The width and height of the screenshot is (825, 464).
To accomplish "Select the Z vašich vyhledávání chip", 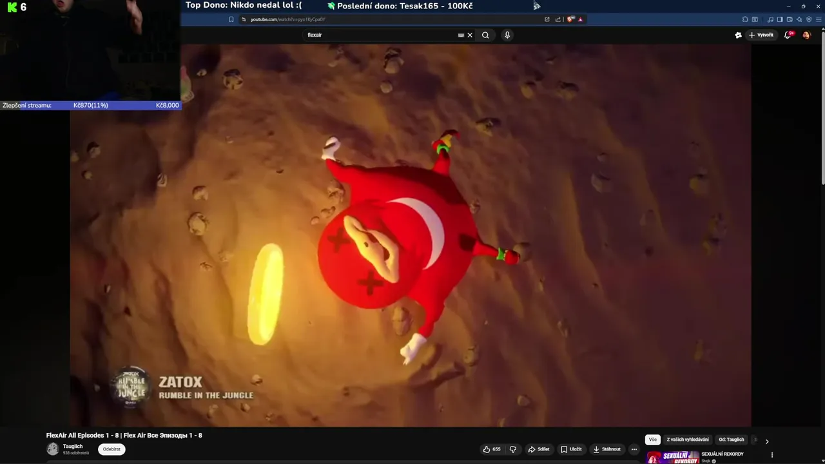I will pos(688,440).
